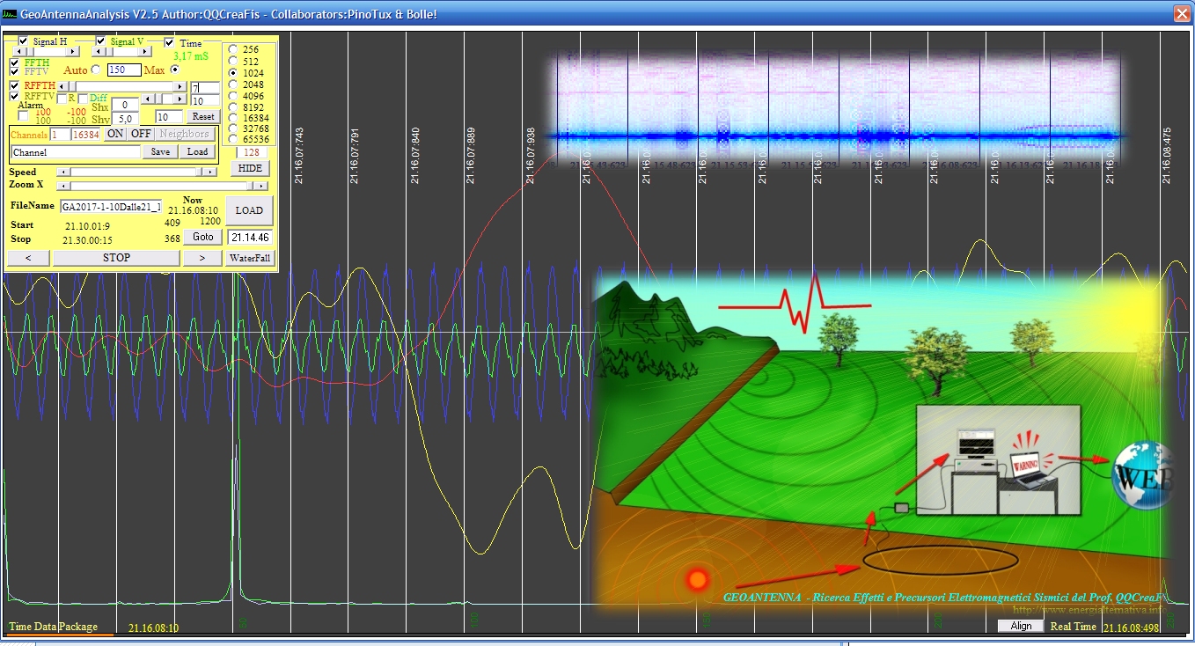Click the Goto time field 21.14.46

tap(250, 238)
